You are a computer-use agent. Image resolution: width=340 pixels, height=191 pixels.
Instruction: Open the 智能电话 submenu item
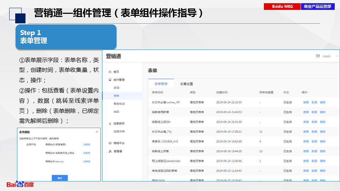pyautogui.click(x=119, y=104)
